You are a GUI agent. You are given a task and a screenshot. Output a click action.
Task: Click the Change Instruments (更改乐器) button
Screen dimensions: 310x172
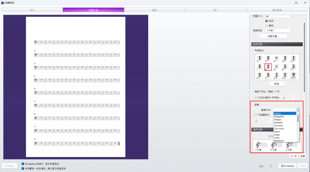[x=273, y=36]
